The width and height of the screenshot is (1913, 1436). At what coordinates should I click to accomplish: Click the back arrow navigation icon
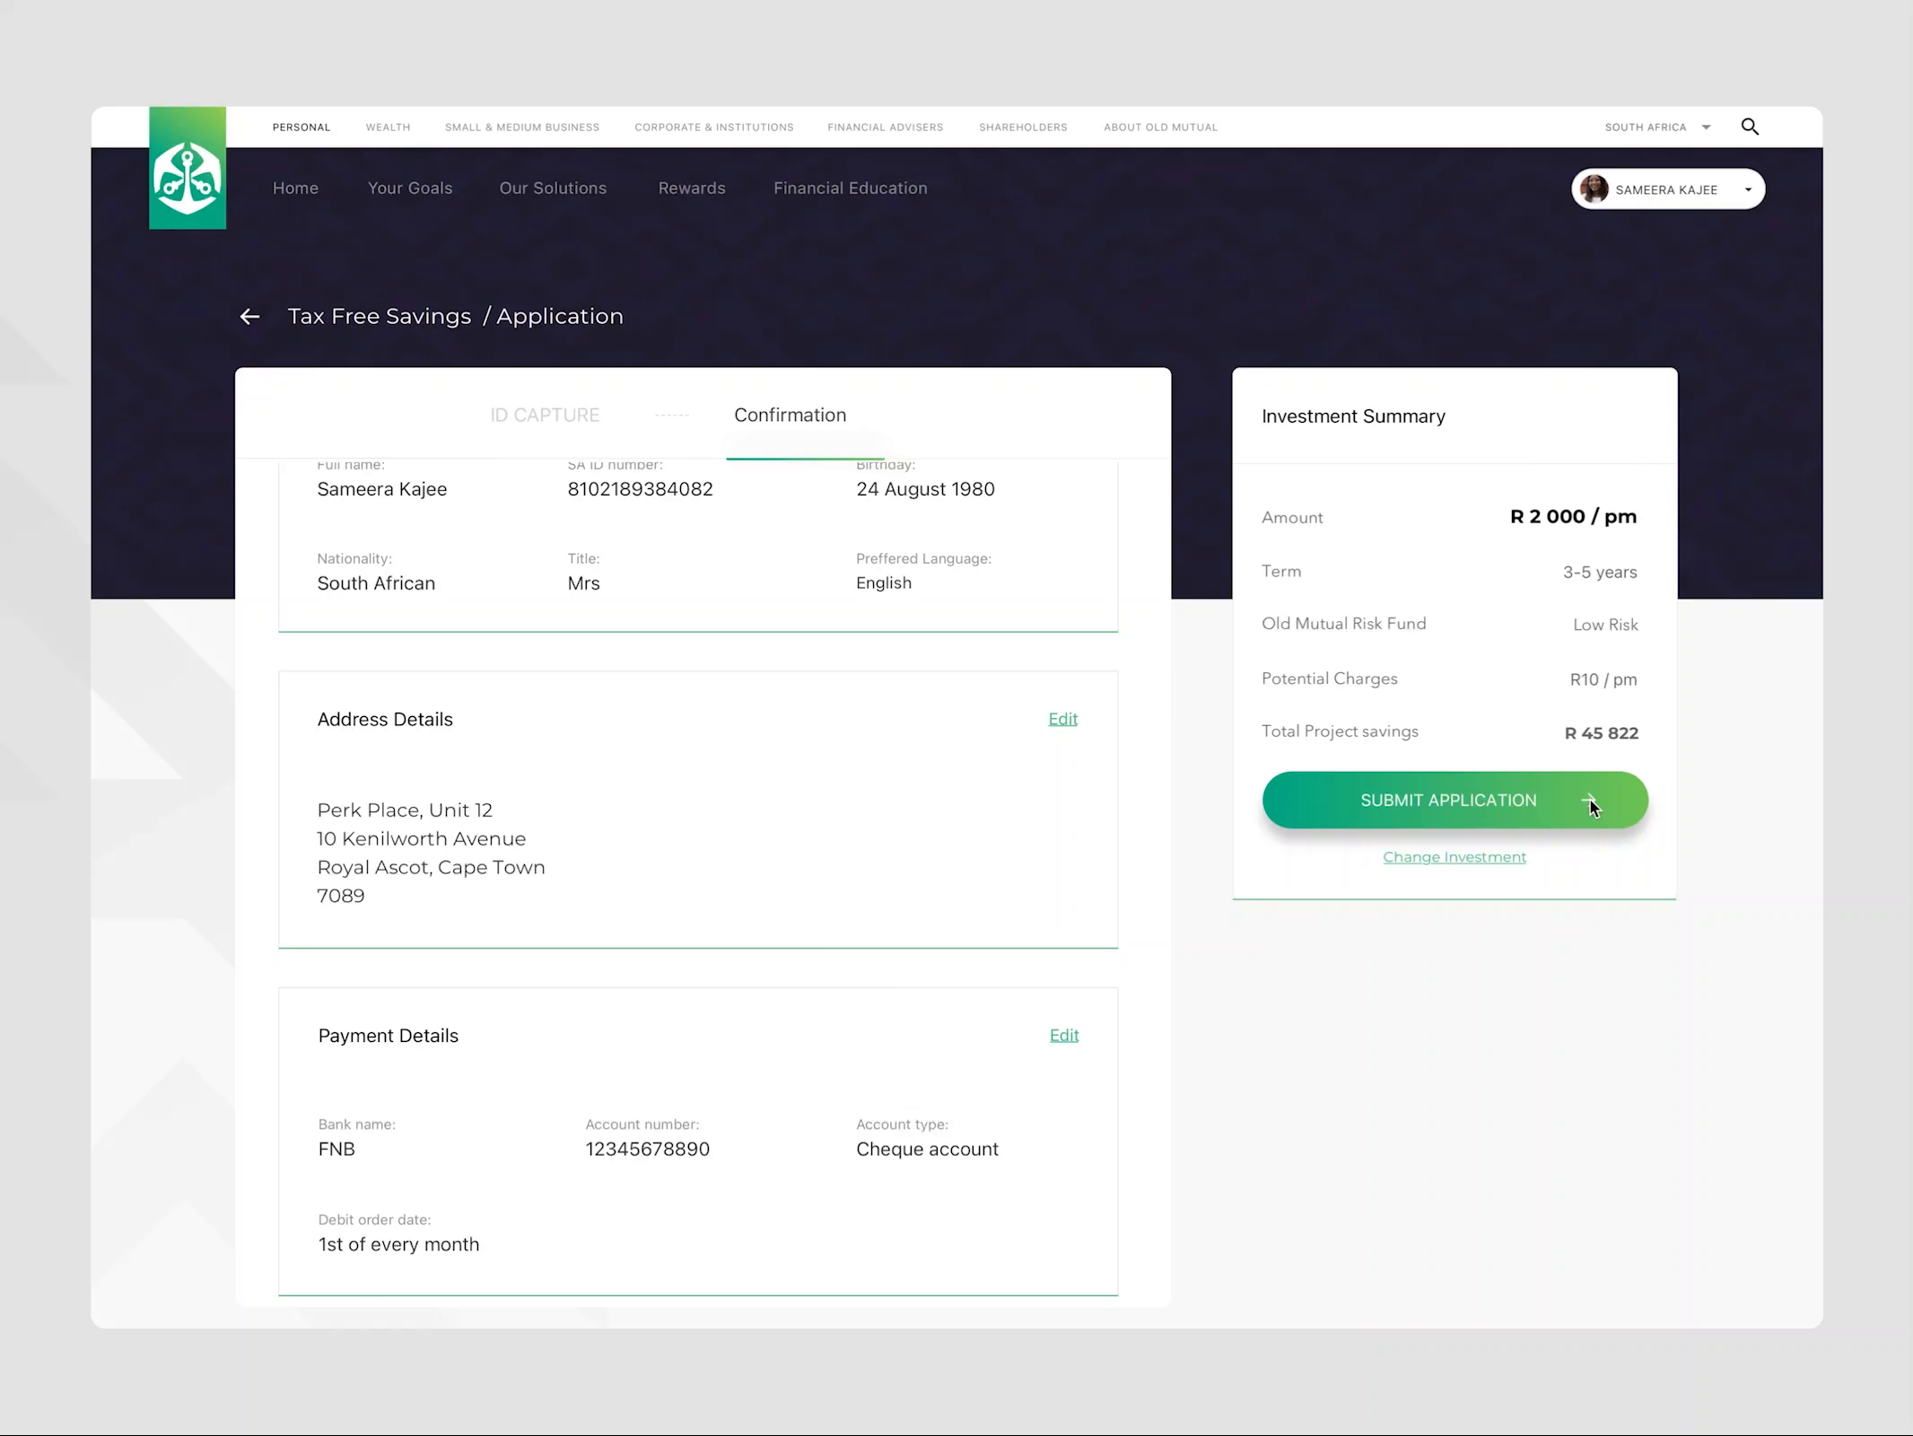(249, 315)
